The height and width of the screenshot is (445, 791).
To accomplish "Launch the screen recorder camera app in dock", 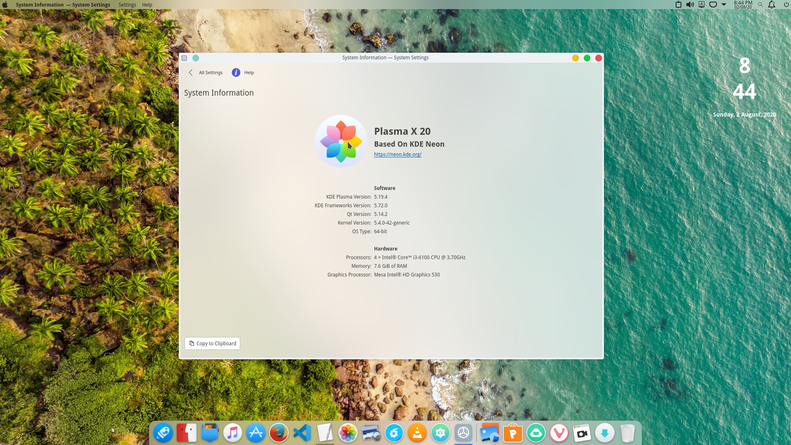I will pyautogui.click(x=582, y=433).
